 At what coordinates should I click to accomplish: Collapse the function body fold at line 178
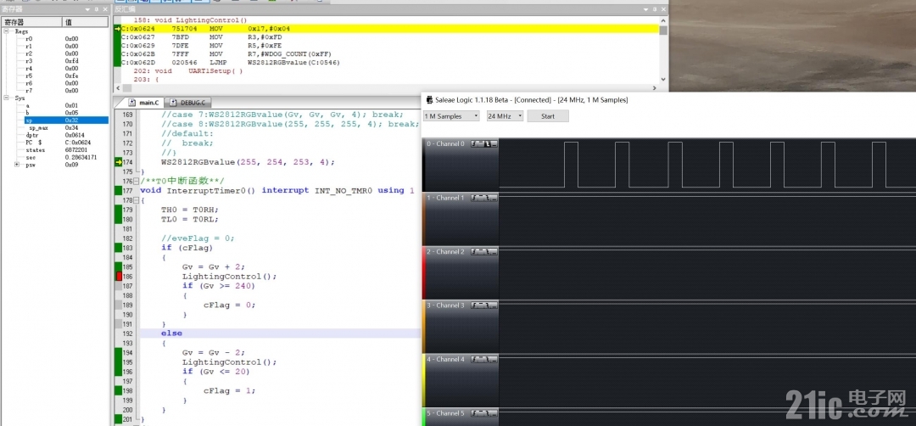tap(136, 200)
